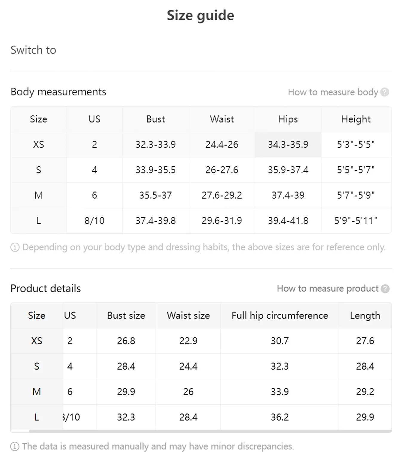Select the highlighted Hips cell 34.3-35.9
The image size is (403, 463).
(x=288, y=144)
